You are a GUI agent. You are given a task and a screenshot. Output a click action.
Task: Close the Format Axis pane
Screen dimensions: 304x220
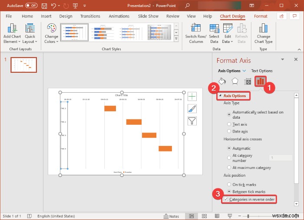[296, 59]
